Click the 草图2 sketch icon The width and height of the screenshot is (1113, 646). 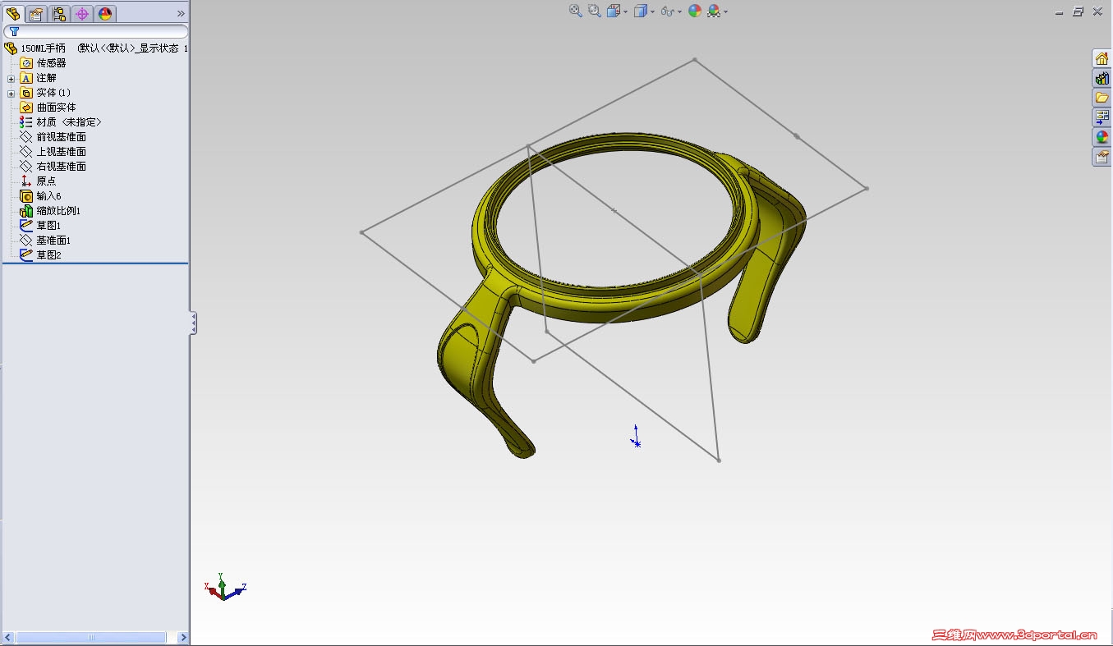[26, 255]
